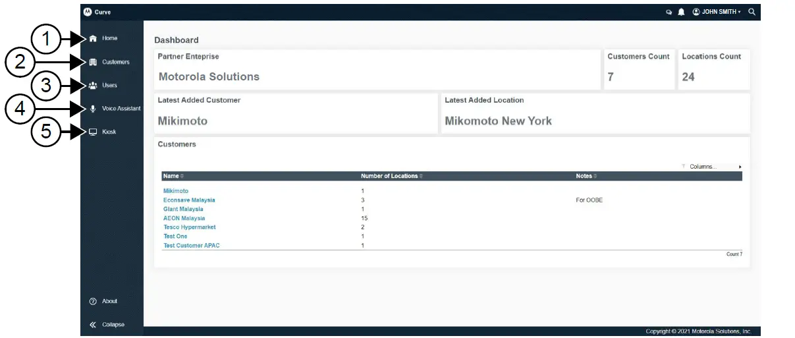Viewport: 795px width, 338px height.
Task: Click 'Mikomoto New York' latest location
Action: tap(499, 121)
